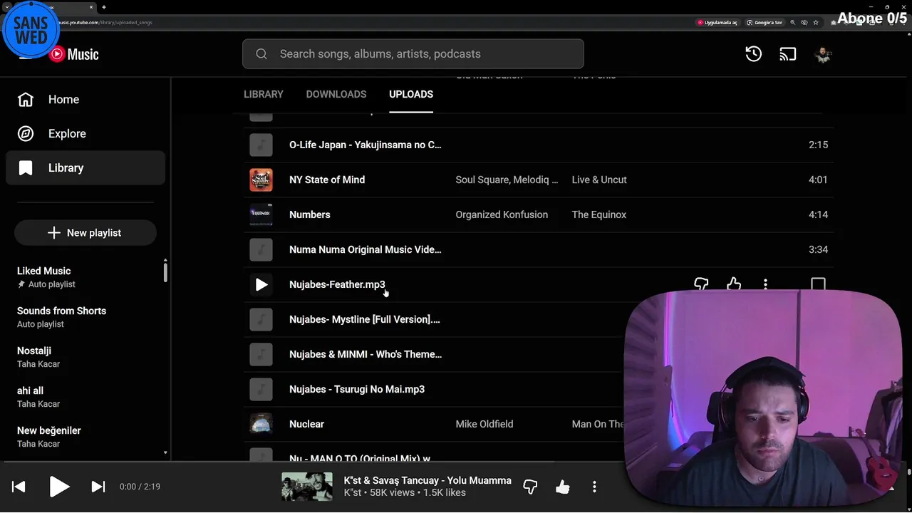Viewport: 912px width, 513px height.
Task: Click the Numa Numa song placeholder icon
Action: tap(261, 249)
